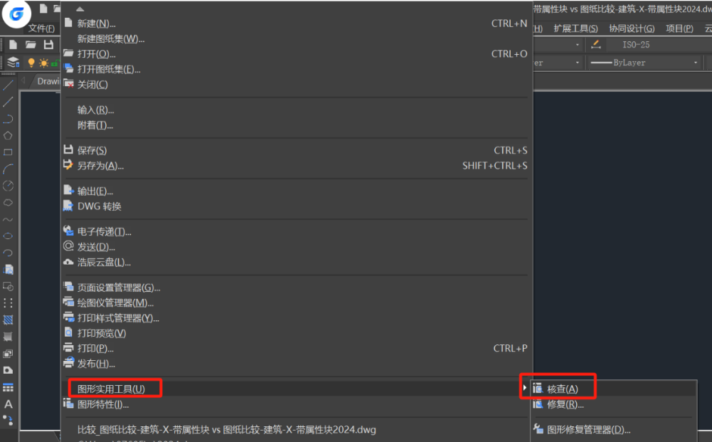Expand 图形实用工具(U) submenu
The height and width of the screenshot is (442, 712).
pyautogui.click(x=114, y=389)
